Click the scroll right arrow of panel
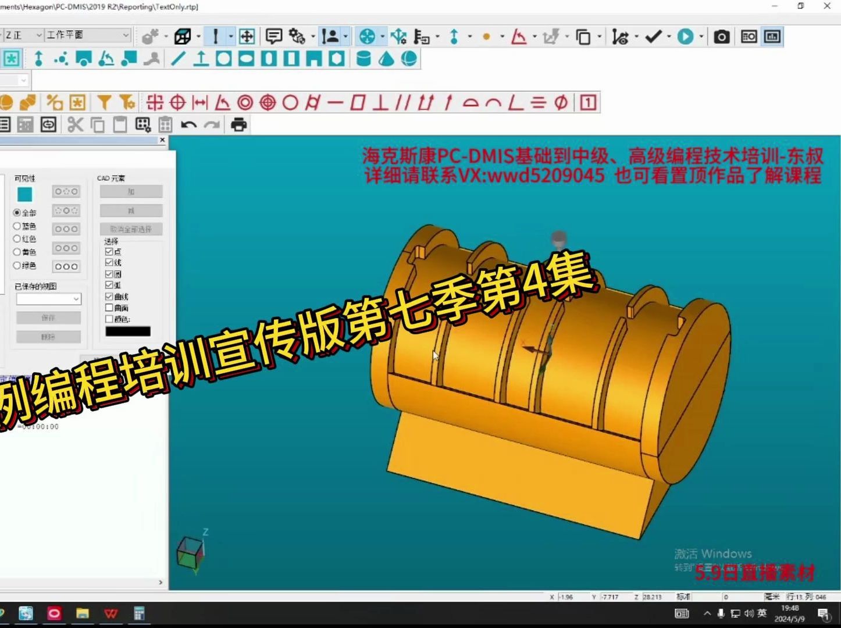The image size is (841, 628). coord(161,582)
